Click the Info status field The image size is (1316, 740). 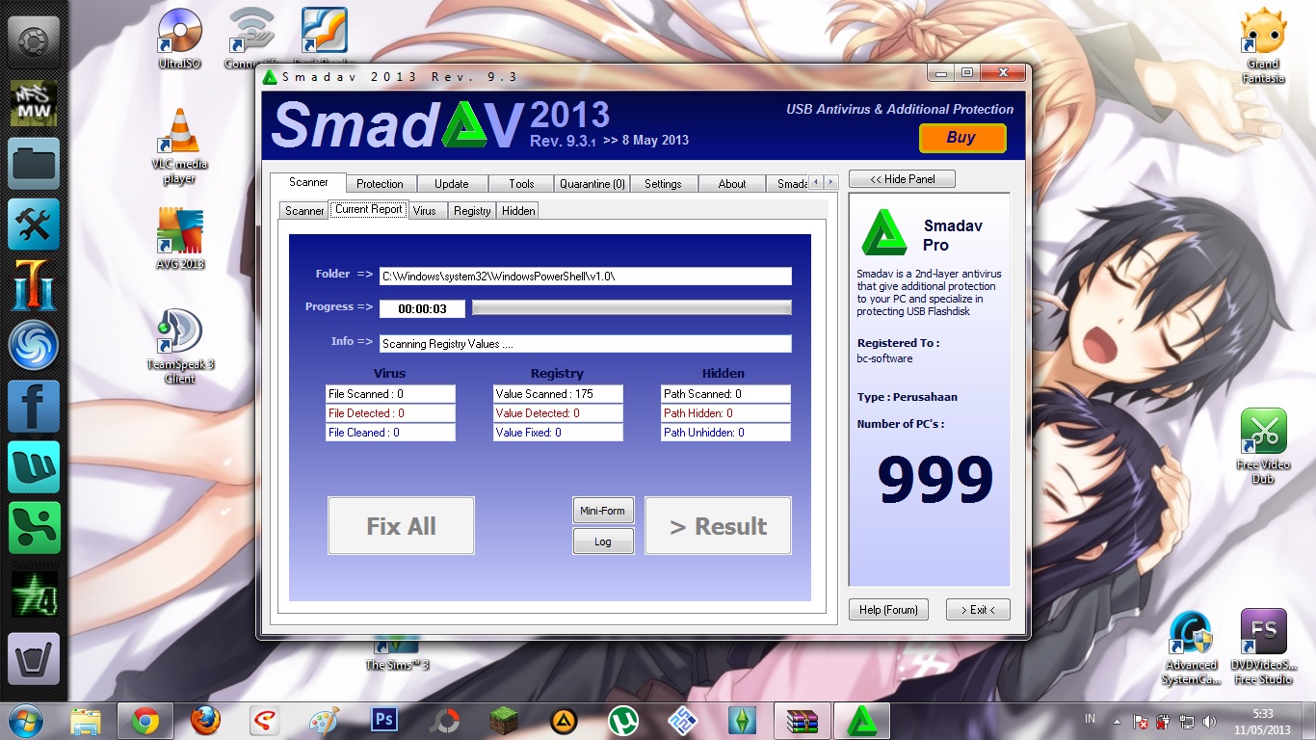(x=585, y=344)
